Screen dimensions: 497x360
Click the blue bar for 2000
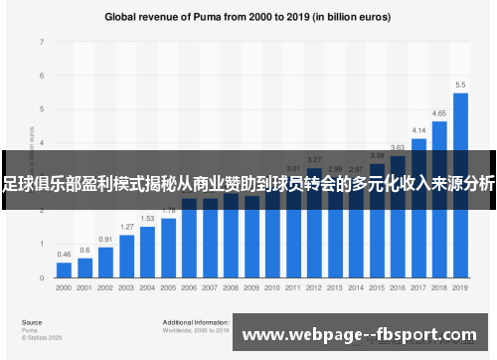coord(64,270)
